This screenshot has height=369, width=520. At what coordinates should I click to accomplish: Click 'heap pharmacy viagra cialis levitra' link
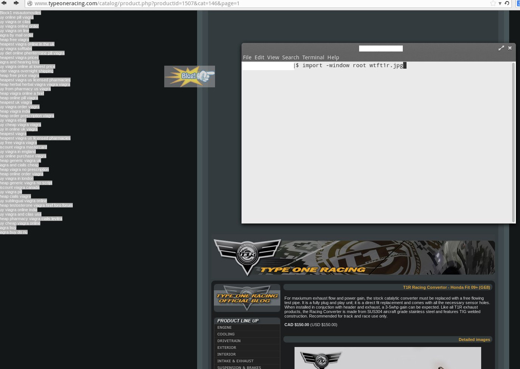coord(31,219)
